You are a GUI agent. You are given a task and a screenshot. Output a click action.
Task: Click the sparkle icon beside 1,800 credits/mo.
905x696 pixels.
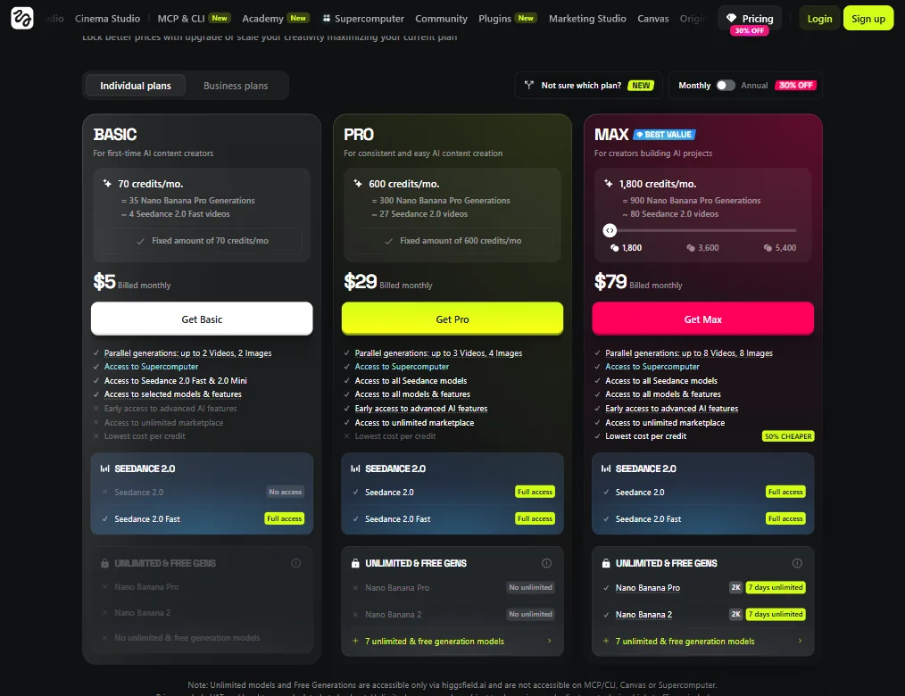tap(609, 184)
